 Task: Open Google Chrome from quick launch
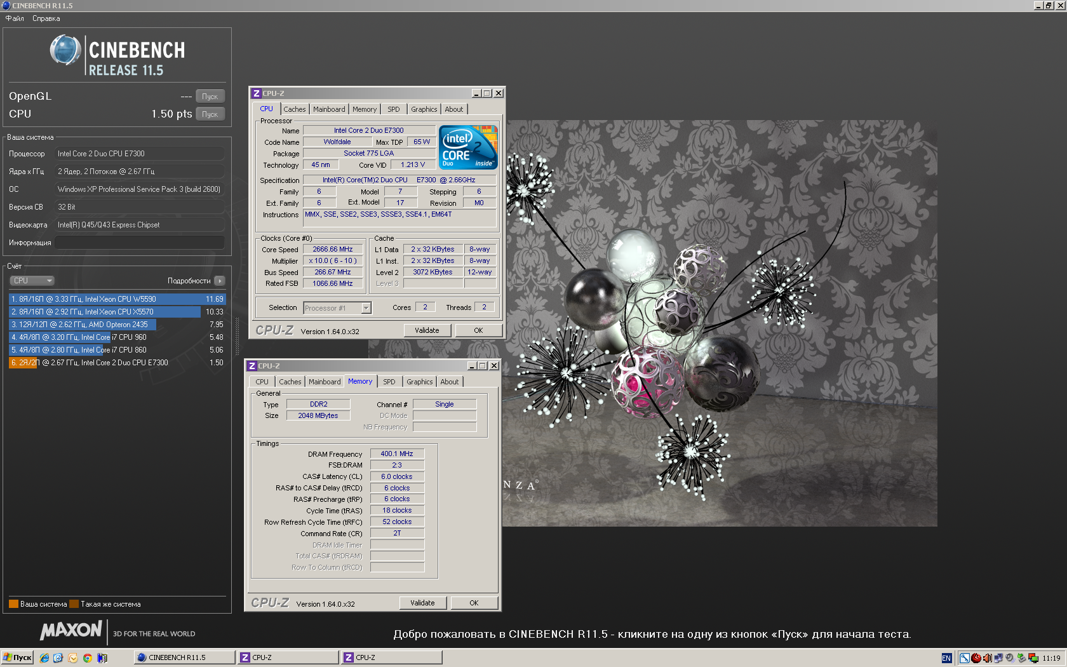(88, 657)
